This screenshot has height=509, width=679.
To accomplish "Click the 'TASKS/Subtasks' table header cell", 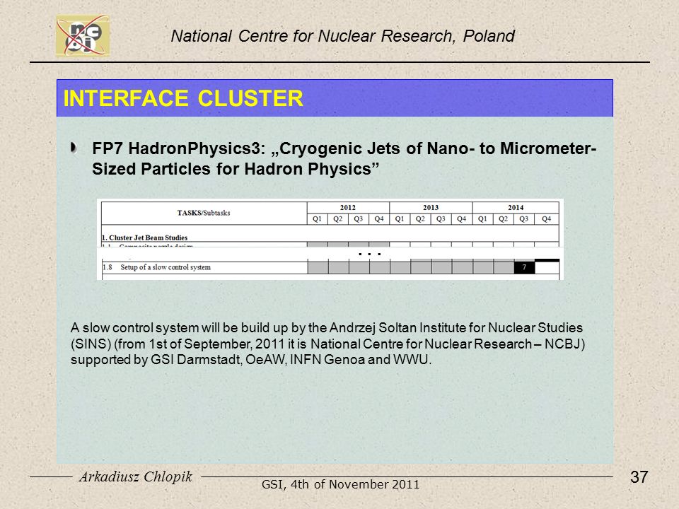I will tap(204, 213).
